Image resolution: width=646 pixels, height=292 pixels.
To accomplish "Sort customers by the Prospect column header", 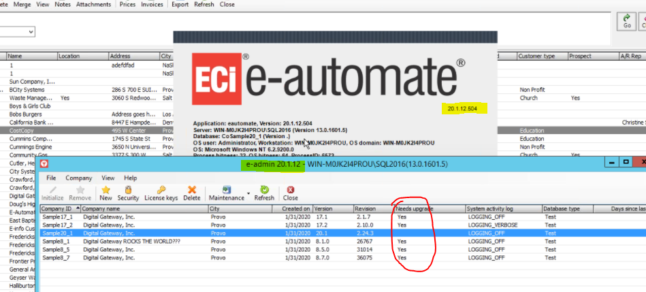I will (594, 56).
